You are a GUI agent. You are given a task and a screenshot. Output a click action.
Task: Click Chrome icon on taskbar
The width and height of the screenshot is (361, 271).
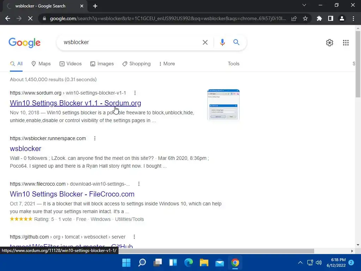point(235,263)
